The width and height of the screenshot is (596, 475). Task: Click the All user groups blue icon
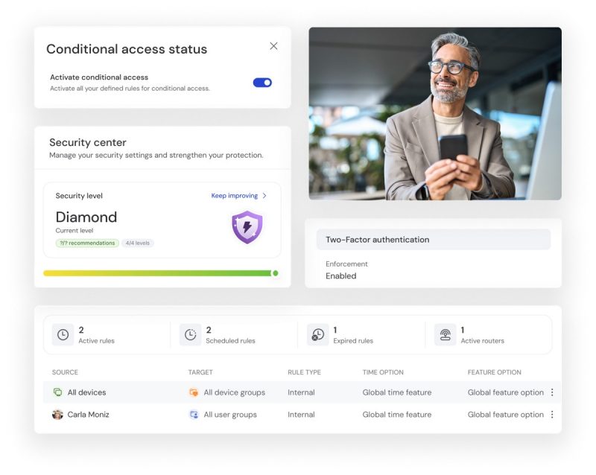(x=194, y=414)
